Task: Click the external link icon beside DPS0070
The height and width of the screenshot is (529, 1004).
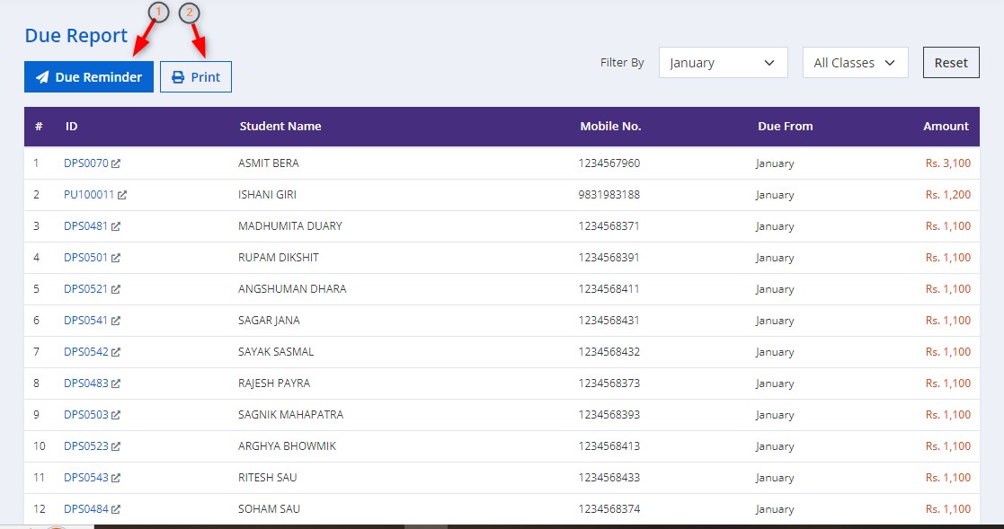Action: click(x=116, y=163)
